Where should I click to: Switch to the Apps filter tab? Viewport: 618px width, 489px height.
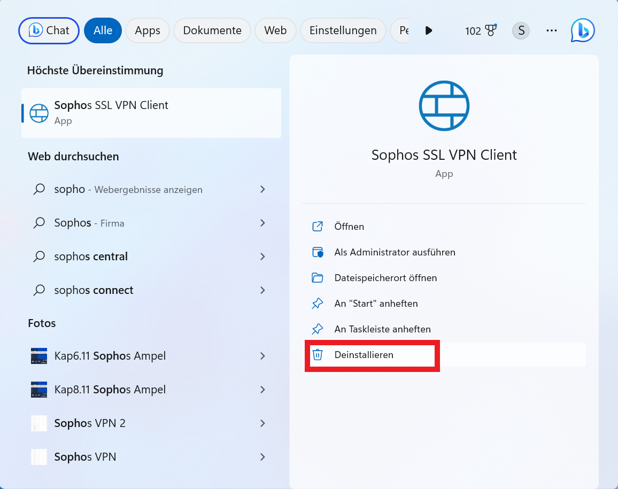[x=148, y=31]
